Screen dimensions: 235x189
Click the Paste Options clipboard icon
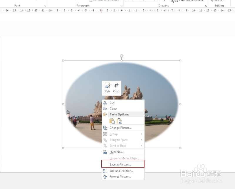[x=105, y=114]
